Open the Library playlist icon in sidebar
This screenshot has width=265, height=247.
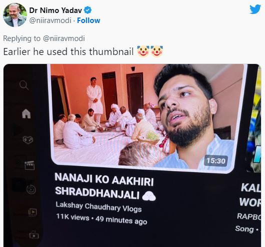[x=33, y=212]
